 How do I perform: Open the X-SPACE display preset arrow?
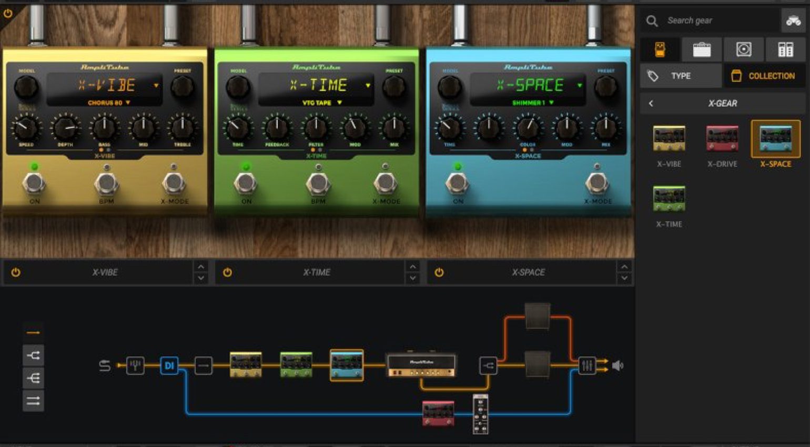580,85
